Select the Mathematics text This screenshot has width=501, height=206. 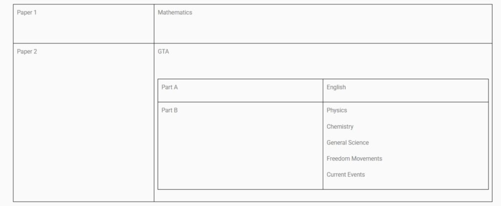click(x=175, y=12)
